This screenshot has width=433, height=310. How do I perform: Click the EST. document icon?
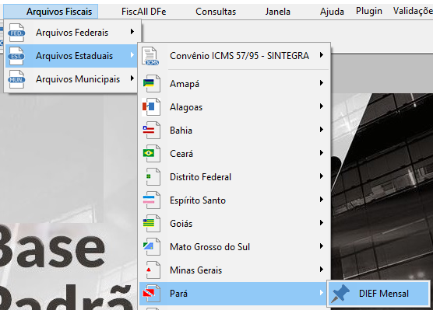16,56
